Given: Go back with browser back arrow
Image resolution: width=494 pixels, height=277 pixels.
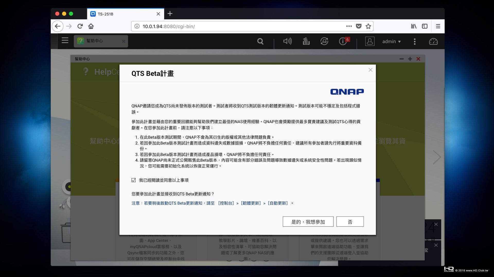Looking at the screenshot, I should [x=58, y=26].
